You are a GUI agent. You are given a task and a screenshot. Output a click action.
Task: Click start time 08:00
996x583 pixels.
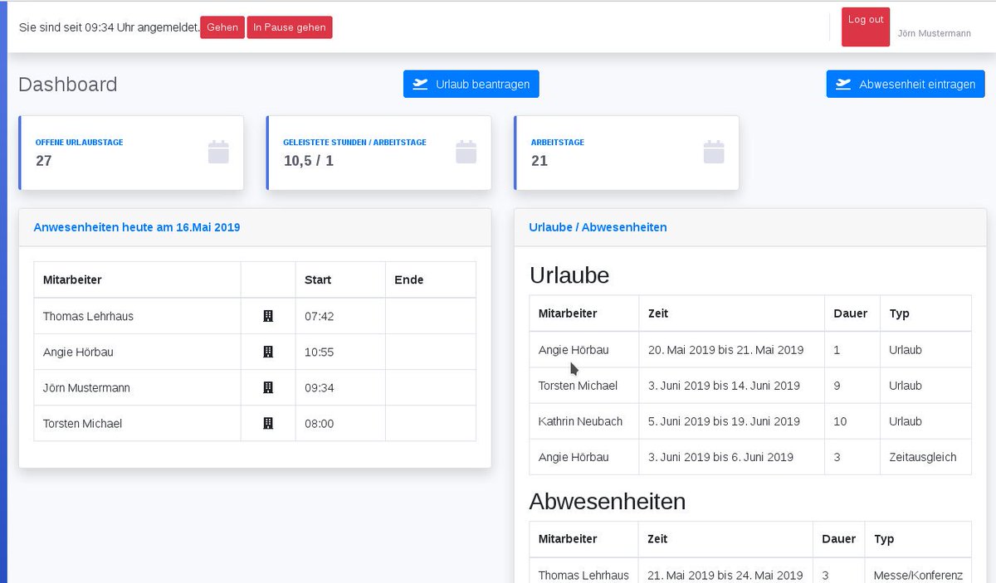(319, 423)
